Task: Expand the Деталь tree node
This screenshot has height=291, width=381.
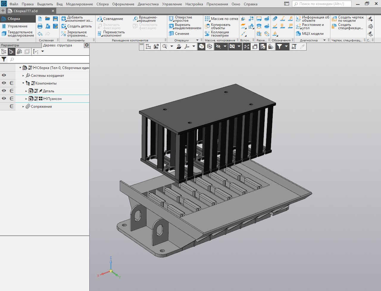Action: 26,91
